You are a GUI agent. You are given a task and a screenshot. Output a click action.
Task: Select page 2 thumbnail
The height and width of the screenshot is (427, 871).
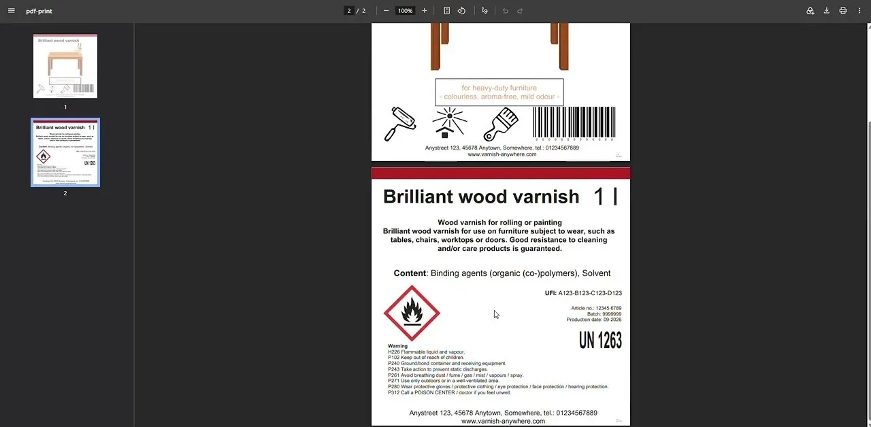[65, 152]
